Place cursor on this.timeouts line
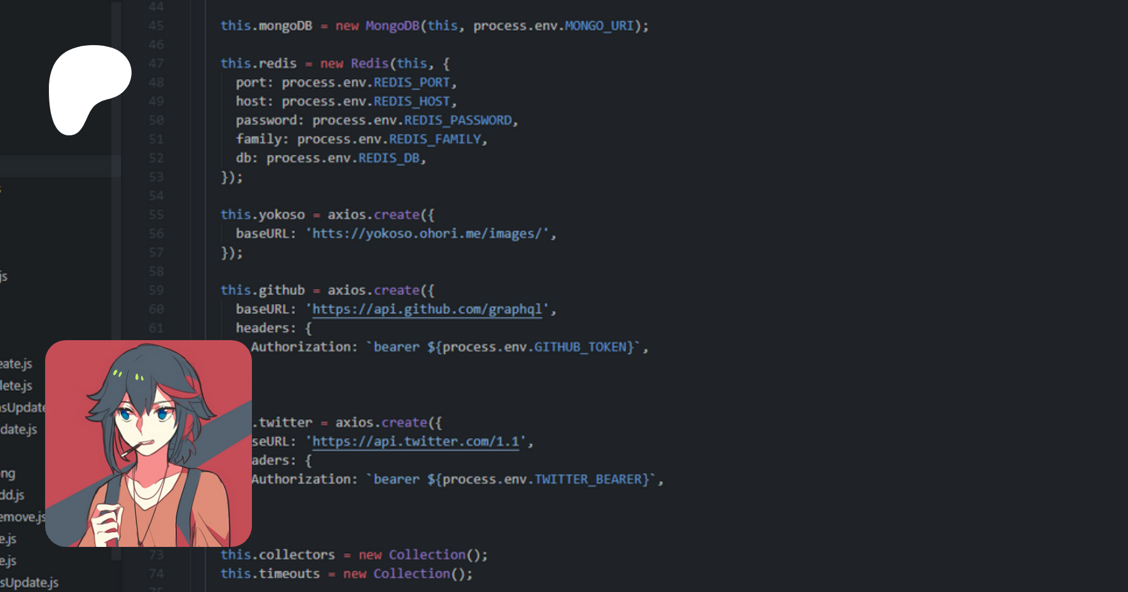The height and width of the screenshot is (592, 1128). pyautogui.click(x=270, y=574)
